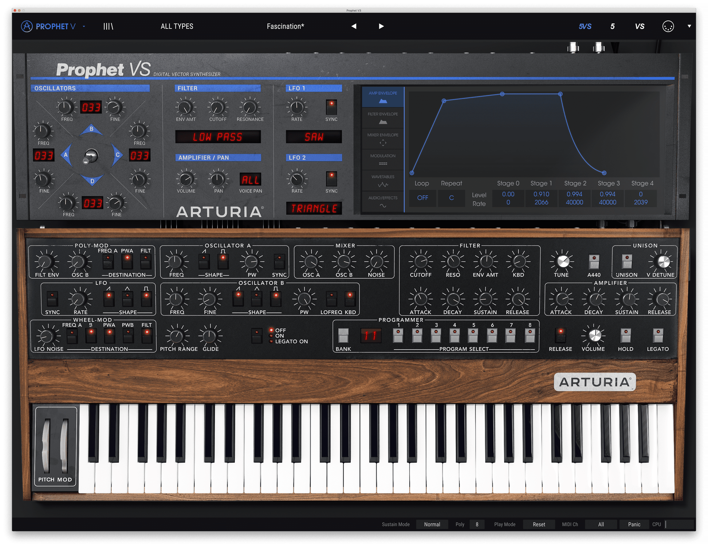Select program 1 button

click(x=398, y=335)
